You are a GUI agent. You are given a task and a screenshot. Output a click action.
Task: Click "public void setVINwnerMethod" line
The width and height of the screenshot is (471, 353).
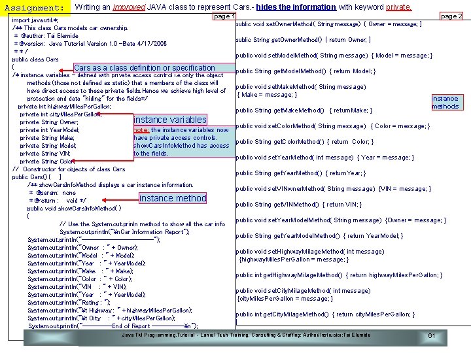(334, 189)
